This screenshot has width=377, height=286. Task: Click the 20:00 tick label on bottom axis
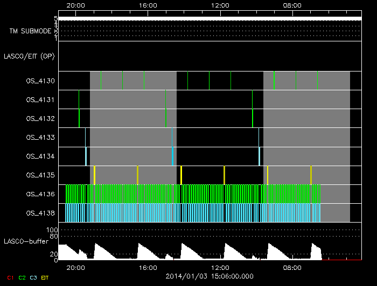pos(75,267)
